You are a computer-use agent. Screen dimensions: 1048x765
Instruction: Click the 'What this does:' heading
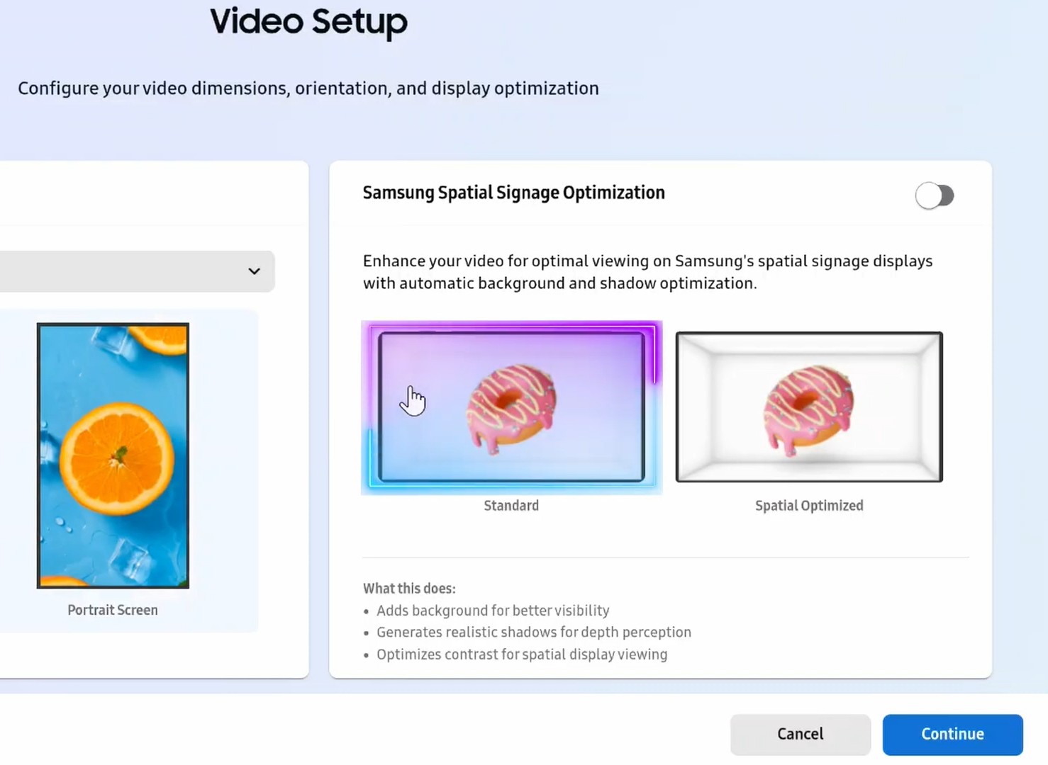click(x=409, y=589)
